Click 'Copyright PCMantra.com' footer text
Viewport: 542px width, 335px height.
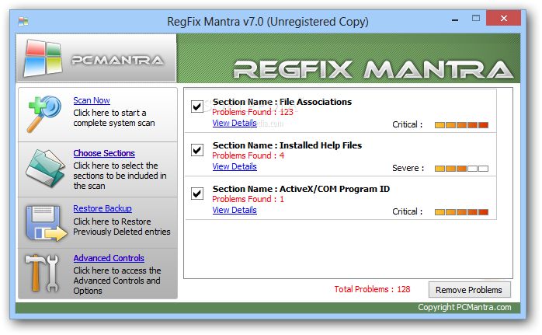[x=464, y=307]
